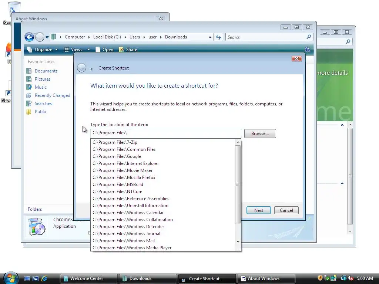Select C:\Program Files\Mozilla Firefox suggestion
This screenshot has width=379, height=284.
(163, 177)
